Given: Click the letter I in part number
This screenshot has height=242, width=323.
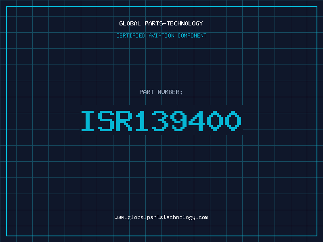Looking at the screenshot, I should coord(88,121).
